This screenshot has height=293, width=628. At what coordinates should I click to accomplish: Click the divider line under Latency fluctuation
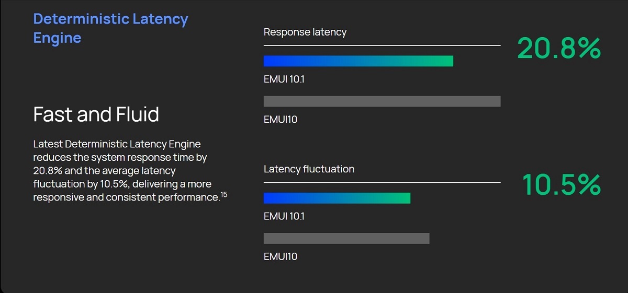click(x=382, y=182)
